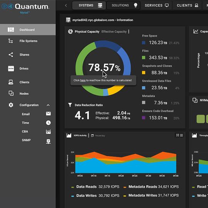Collapse the Configuration section chevron
208x208 pixels.
click(48, 105)
